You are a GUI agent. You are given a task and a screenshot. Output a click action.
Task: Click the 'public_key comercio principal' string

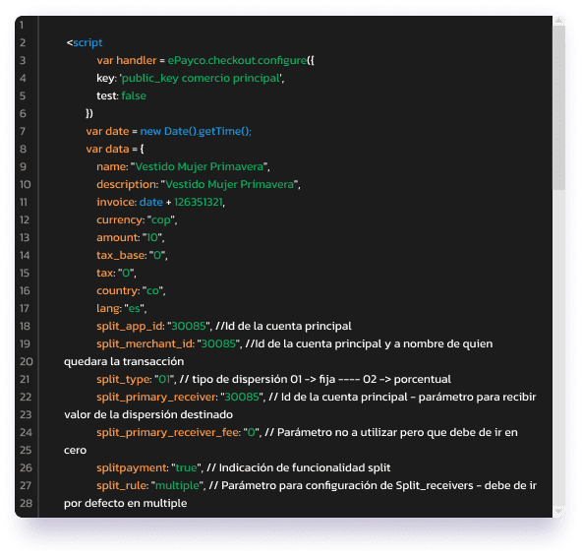point(201,78)
